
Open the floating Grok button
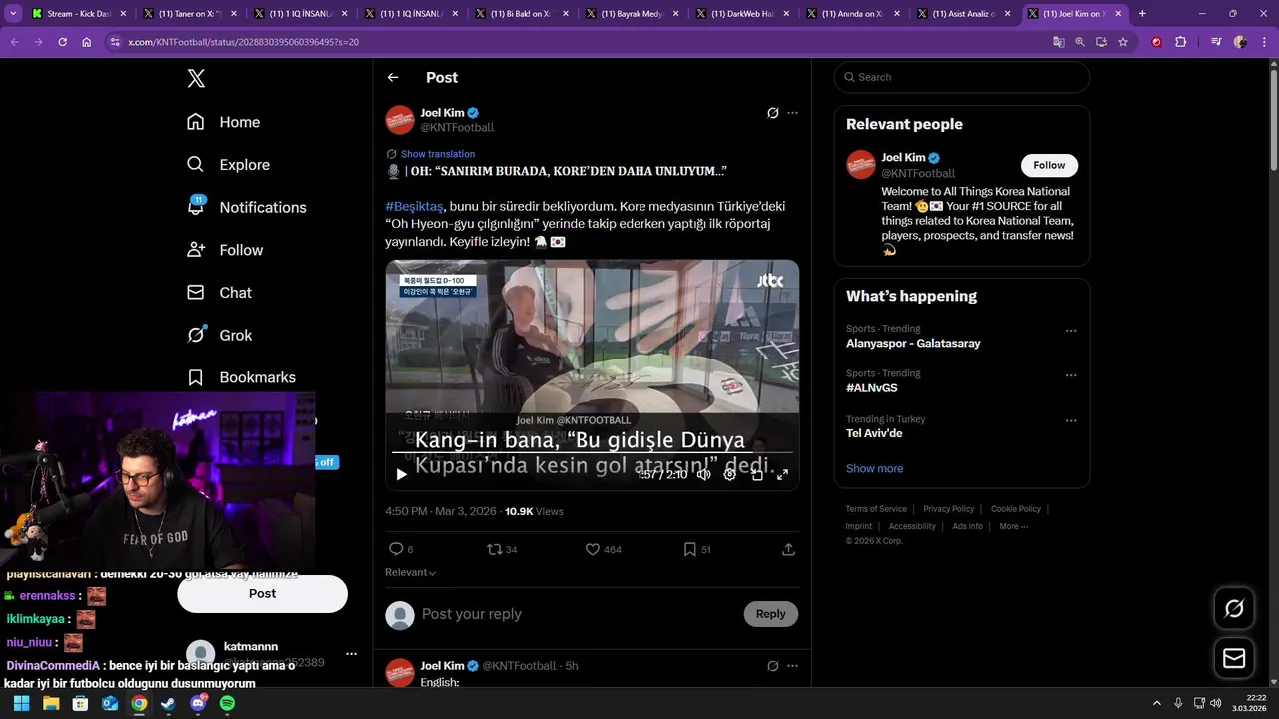click(x=1234, y=608)
